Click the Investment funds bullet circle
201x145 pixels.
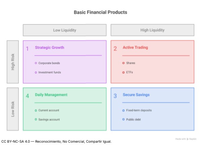tap(36, 72)
